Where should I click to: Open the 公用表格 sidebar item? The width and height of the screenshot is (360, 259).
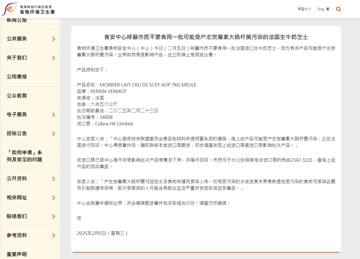click(x=17, y=77)
